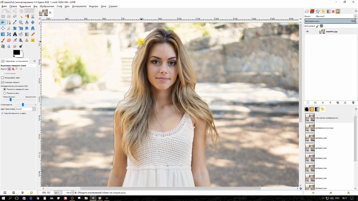Create a new layer in Layers panel
The image size is (358, 201).
pos(308,103)
